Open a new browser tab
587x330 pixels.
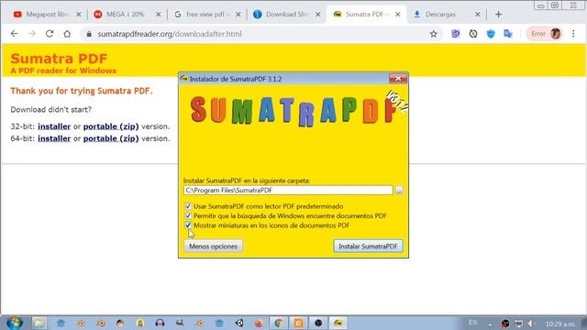pos(498,15)
